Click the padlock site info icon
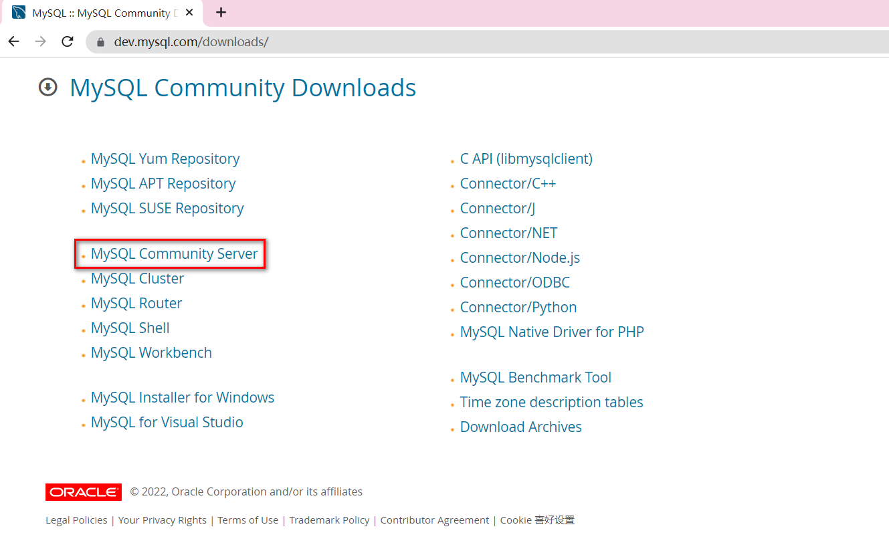This screenshot has width=889, height=553. point(101,42)
